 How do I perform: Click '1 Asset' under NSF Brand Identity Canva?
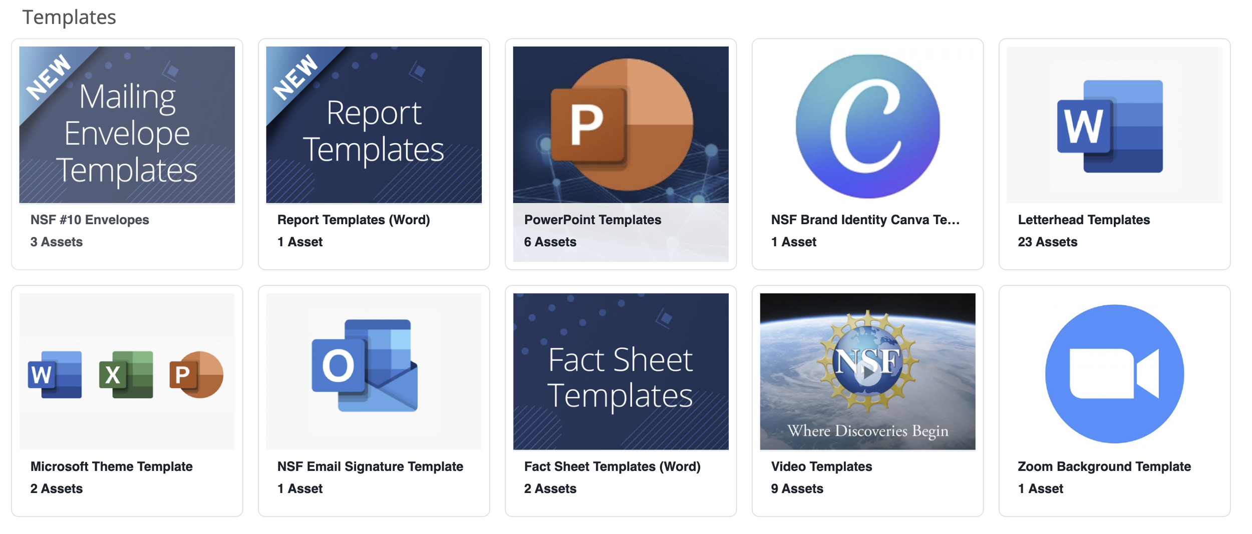(793, 242)
